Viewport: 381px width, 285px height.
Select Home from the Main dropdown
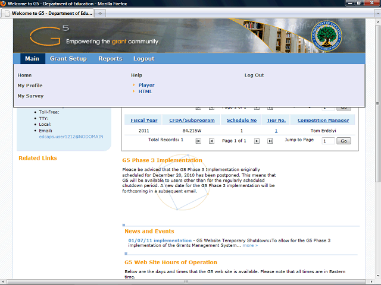pos(24,75)
